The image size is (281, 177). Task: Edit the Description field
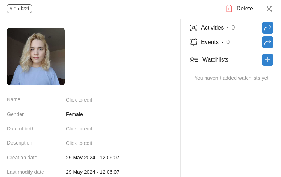click(79, 143)
